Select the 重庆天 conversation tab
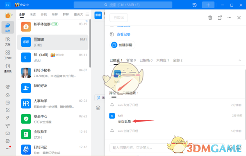 tap(78, 14)
